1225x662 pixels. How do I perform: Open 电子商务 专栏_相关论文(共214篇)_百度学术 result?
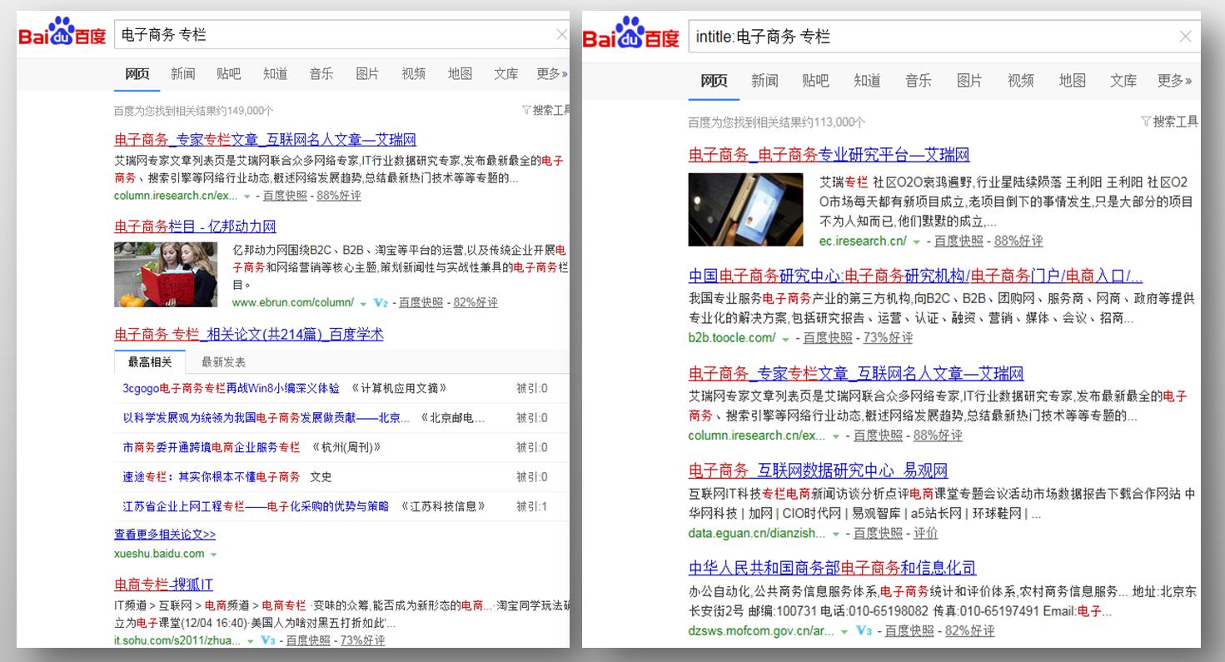click(249, 334)
